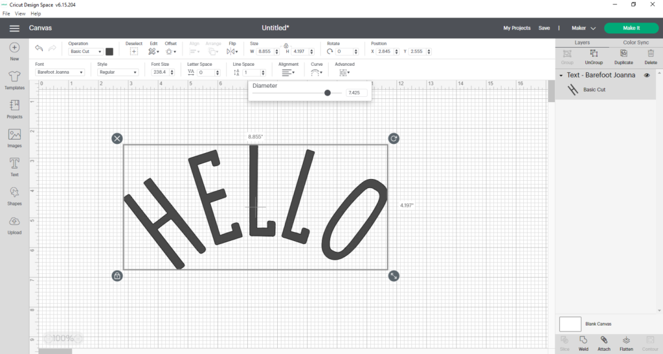Switch to the Layers tab
Screen dimensions: 663x354
582,43
